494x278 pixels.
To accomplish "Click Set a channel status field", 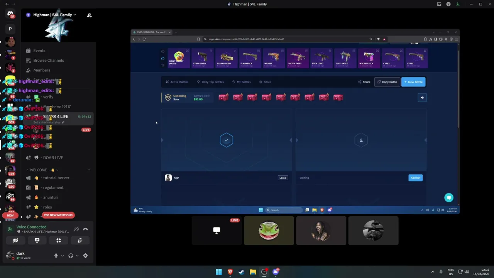I will 49,122.
